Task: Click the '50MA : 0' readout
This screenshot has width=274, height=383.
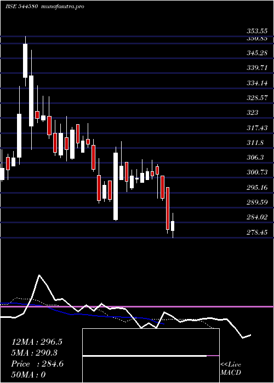Action: 28,375
